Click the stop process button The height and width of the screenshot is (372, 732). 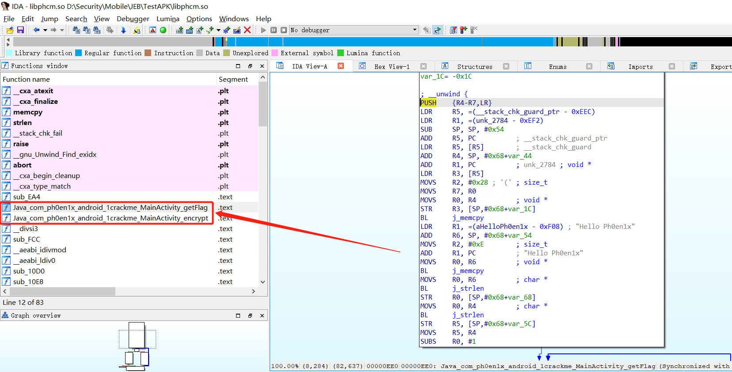coord(284,30)
